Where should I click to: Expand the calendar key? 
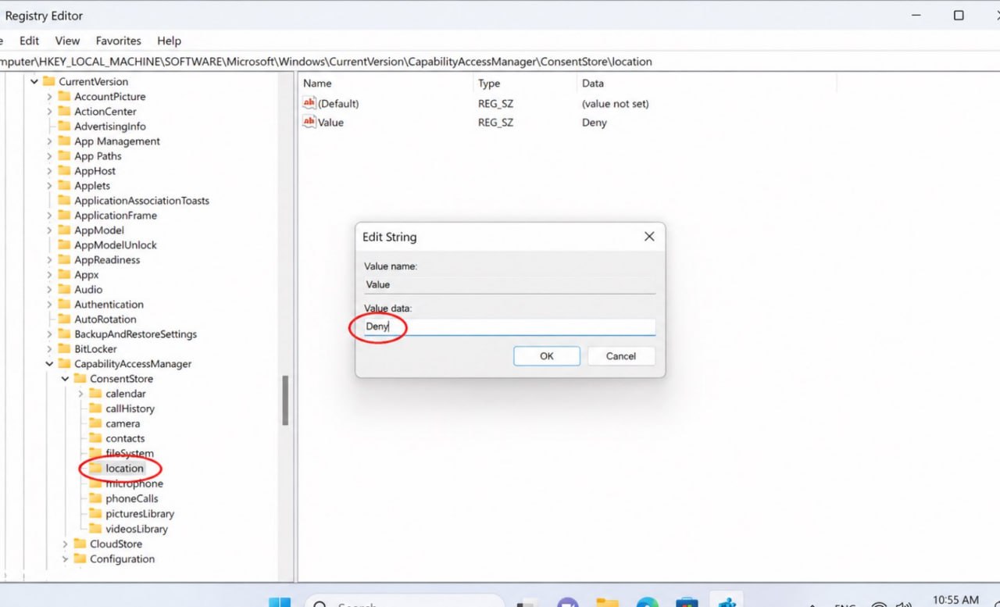[80, 394]
